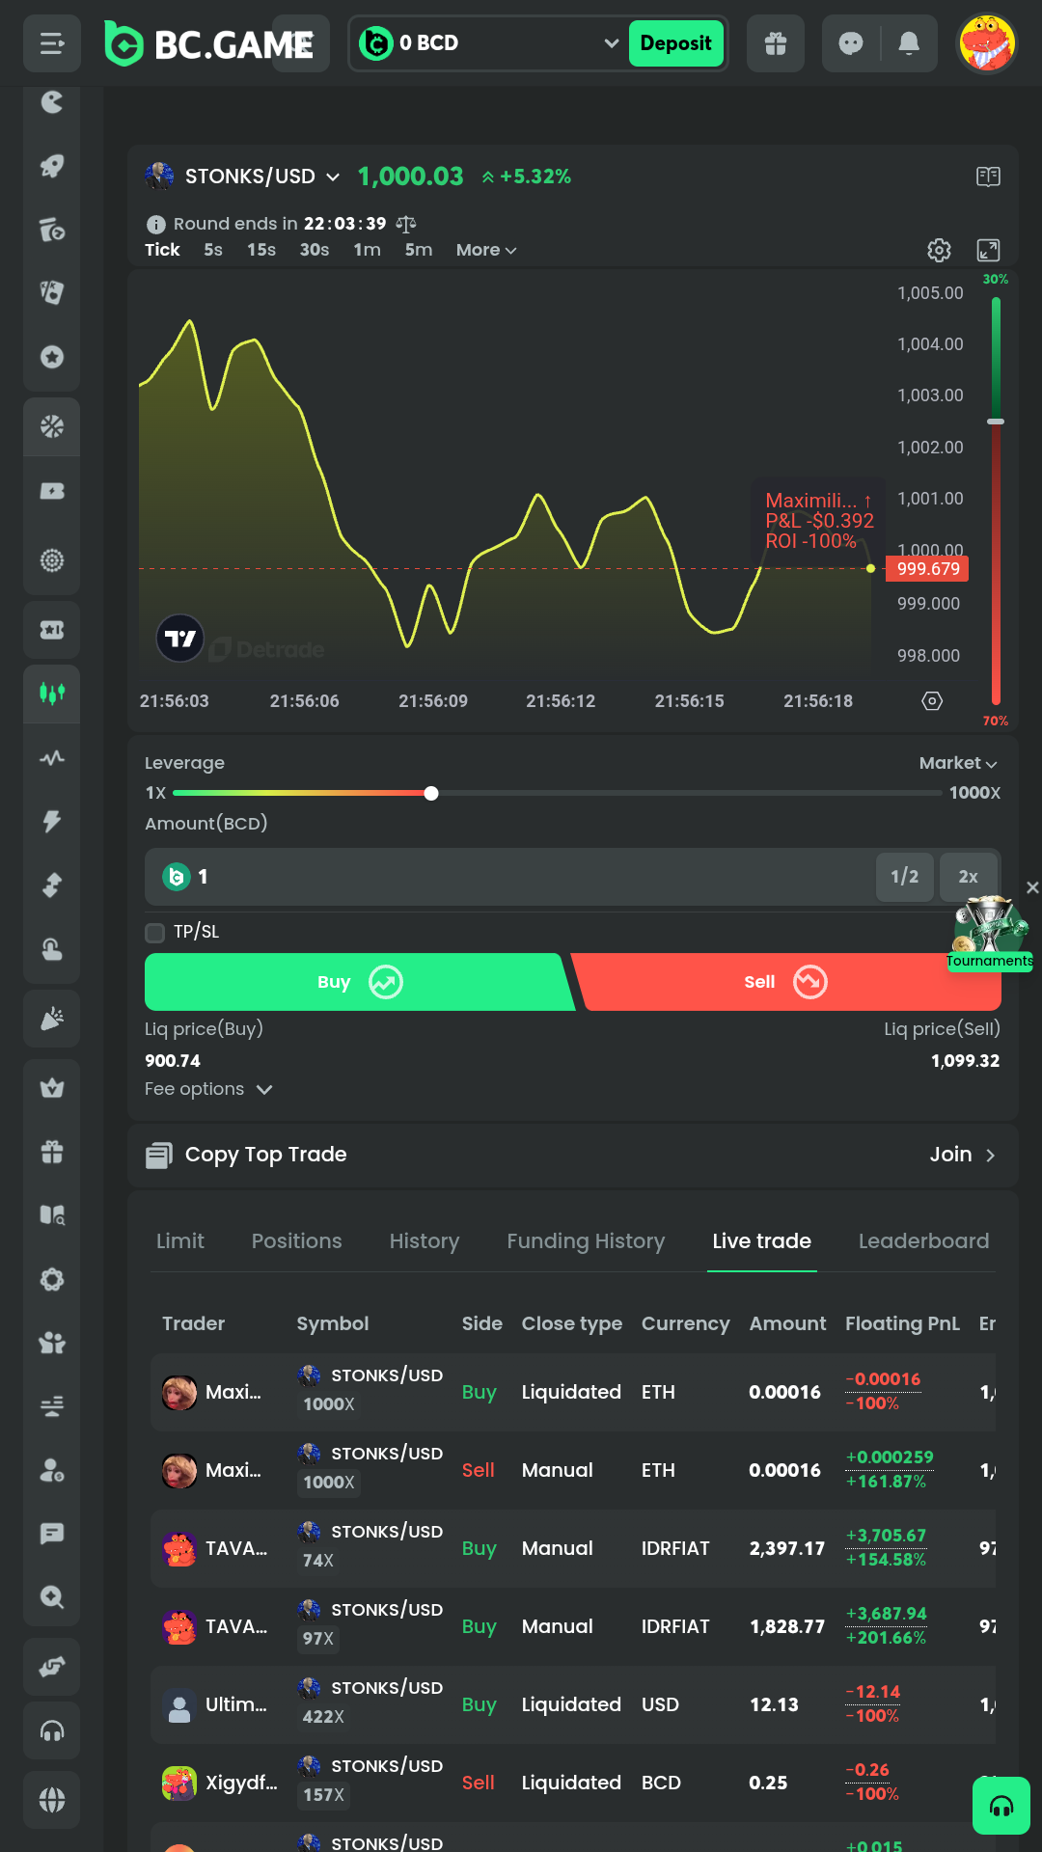The height and width of the screenshot is (1852, 1042).
Task: Open the party popper promotions sidebar icon
Action: (x=52, y=1019)
